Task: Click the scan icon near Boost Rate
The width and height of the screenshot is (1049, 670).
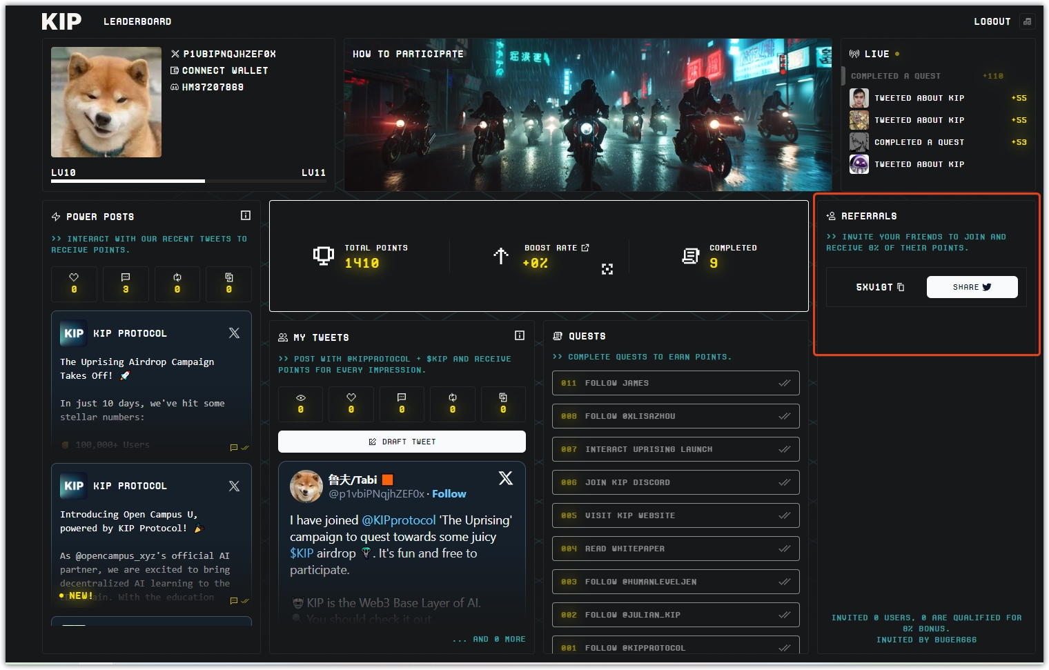Action: [607, 269]
